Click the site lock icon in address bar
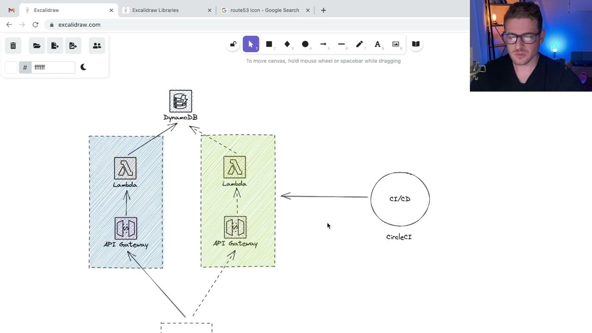592x333 pixels. pos(52,25)
